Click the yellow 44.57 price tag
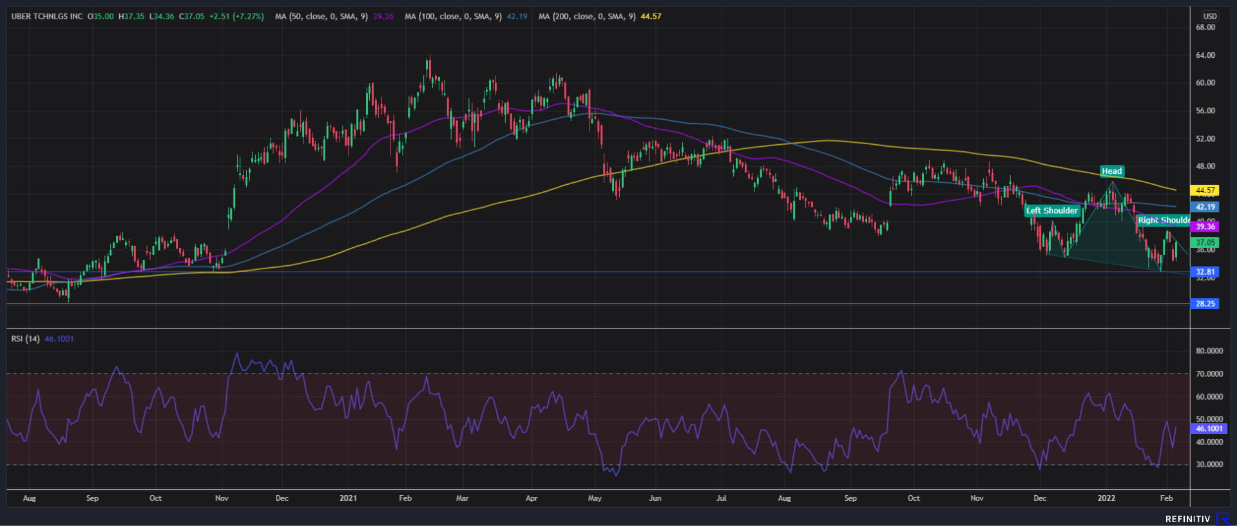1237x526 pixels. coord(1205,191)
